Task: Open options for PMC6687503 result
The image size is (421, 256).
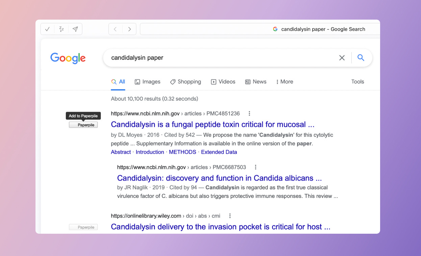Action: [256, 167]
